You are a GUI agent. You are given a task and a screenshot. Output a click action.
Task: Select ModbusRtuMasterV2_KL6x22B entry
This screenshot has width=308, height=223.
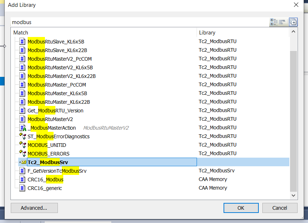(x=61, y=76)
